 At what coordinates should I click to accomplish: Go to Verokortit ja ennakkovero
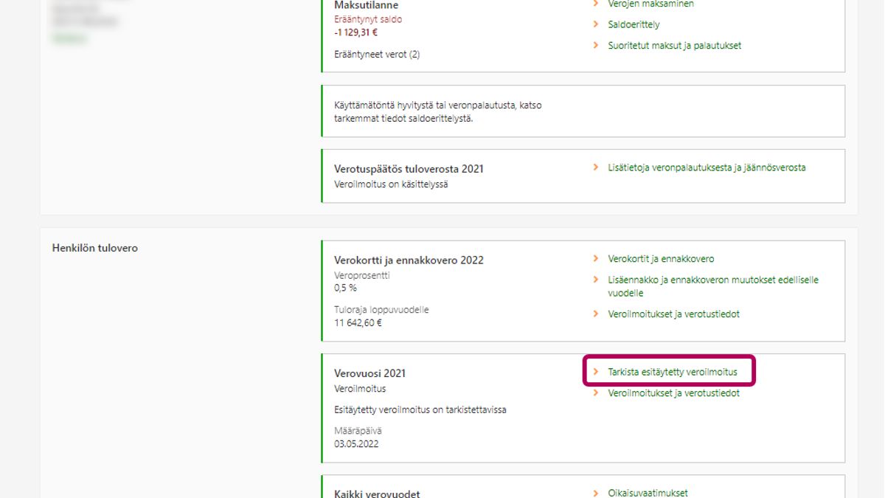661,259
